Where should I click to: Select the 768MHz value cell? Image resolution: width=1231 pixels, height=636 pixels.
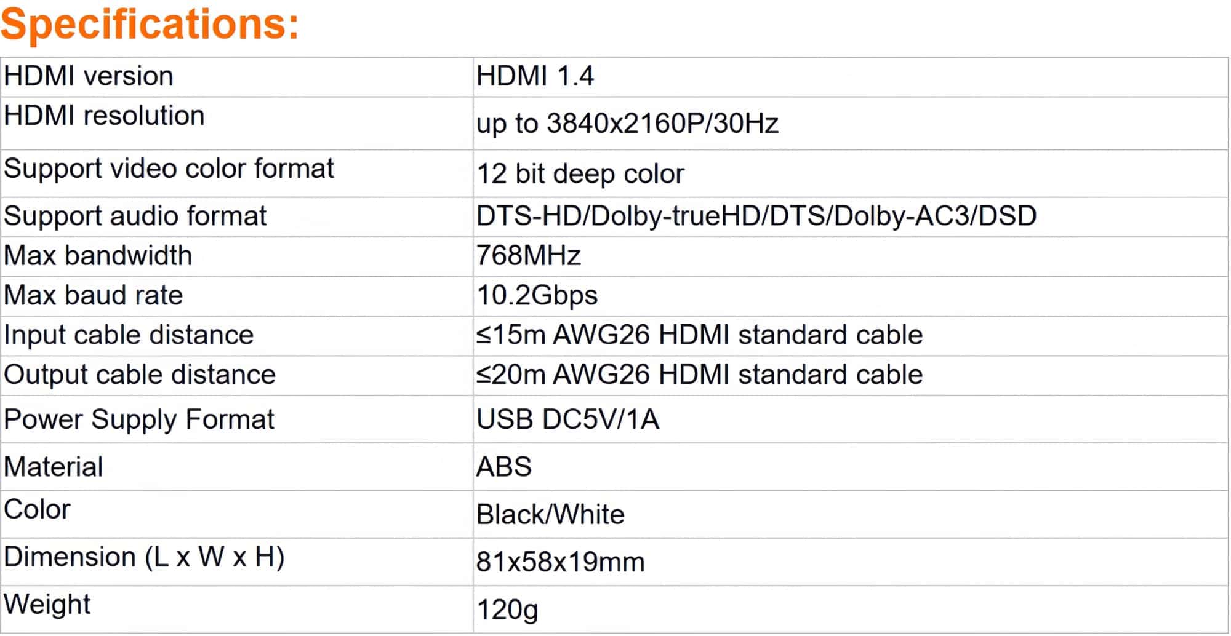point(528,256)
